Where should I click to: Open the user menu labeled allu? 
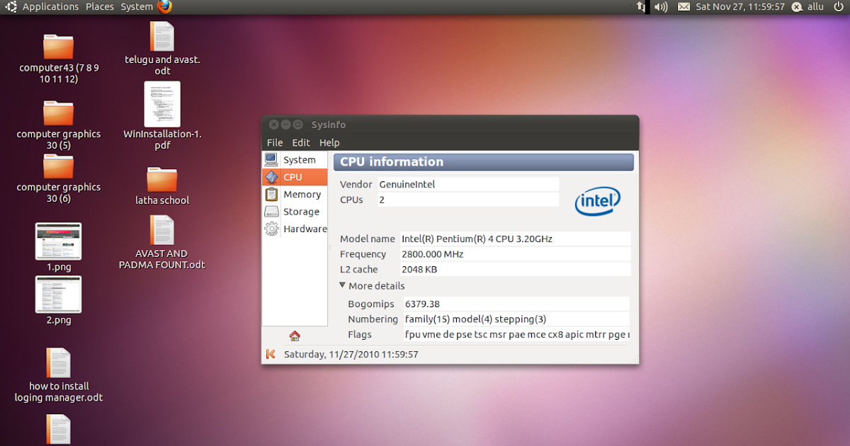(807, 6)
